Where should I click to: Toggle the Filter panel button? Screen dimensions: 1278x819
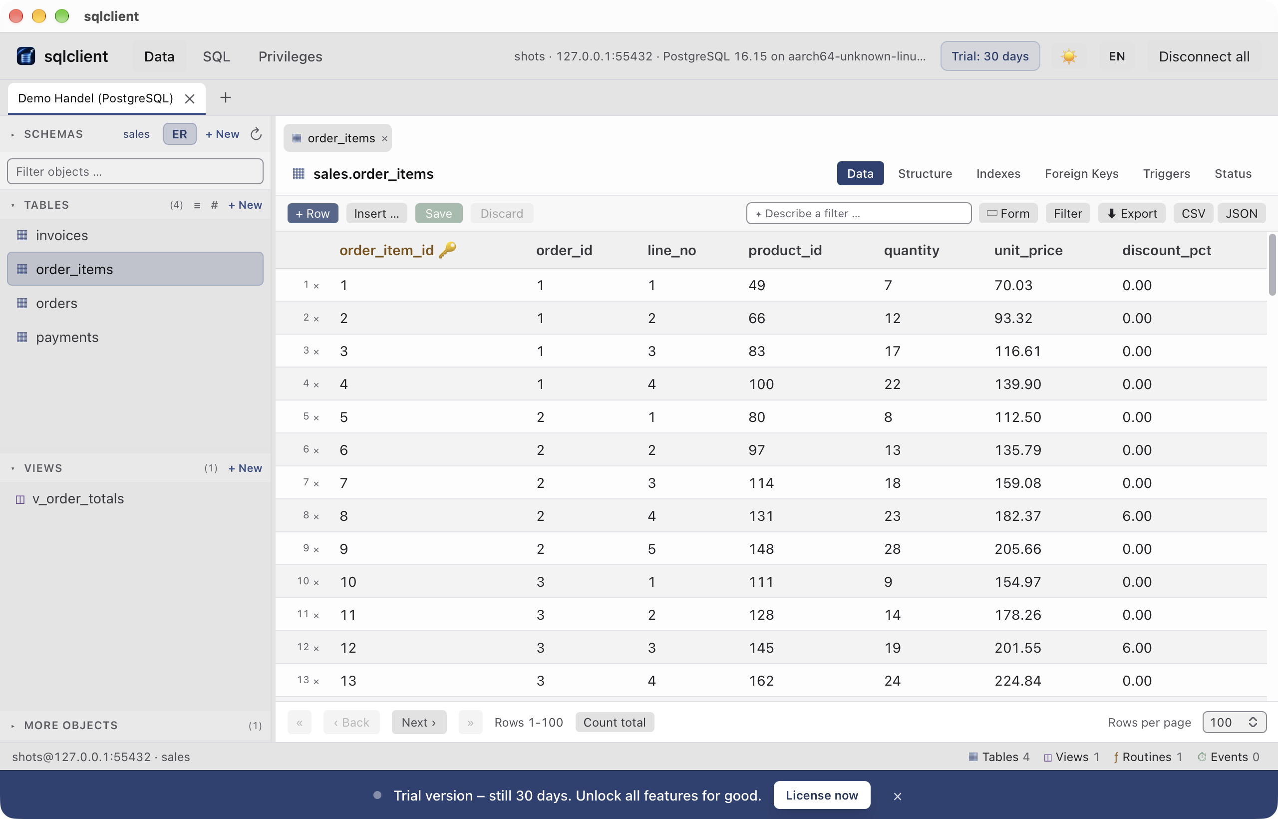[1067, 214]
